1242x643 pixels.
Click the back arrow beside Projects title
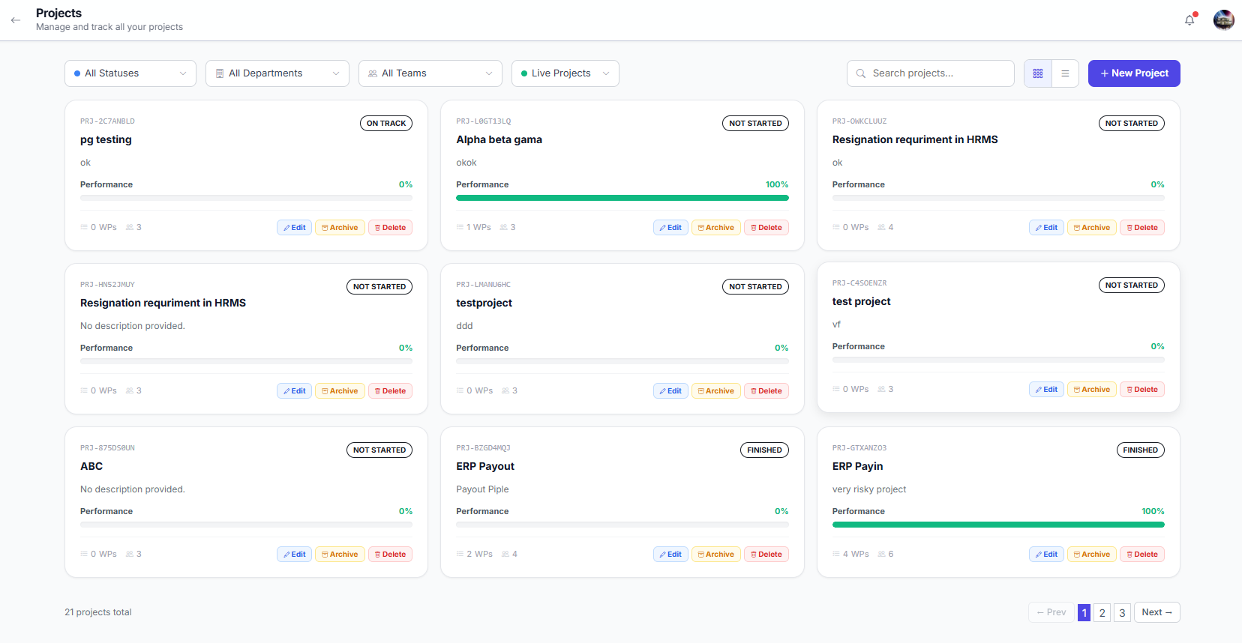16,20
